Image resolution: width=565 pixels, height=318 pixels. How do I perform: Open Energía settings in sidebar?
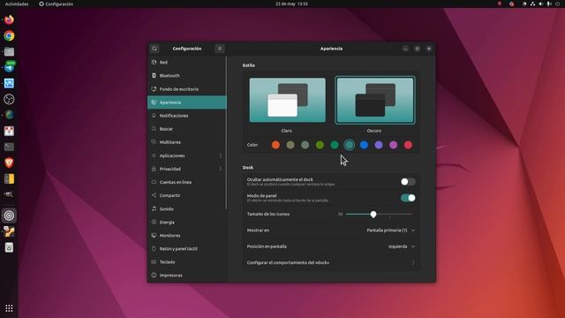point(186,222)
